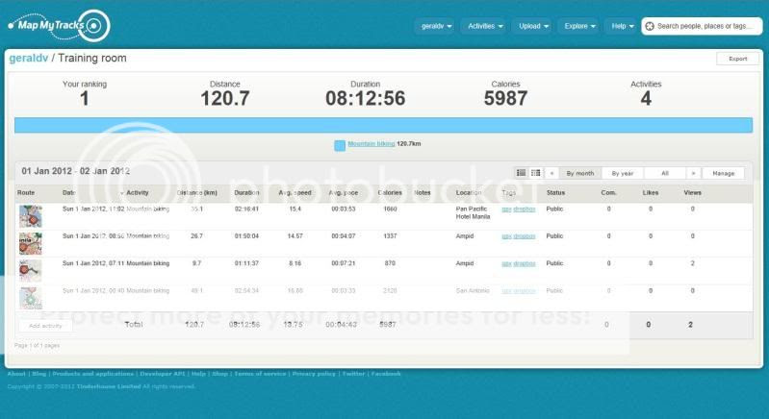The width and height of the screenshot is (769, 419).
Task: Select the By month tab
Action: tap(579, 173)
